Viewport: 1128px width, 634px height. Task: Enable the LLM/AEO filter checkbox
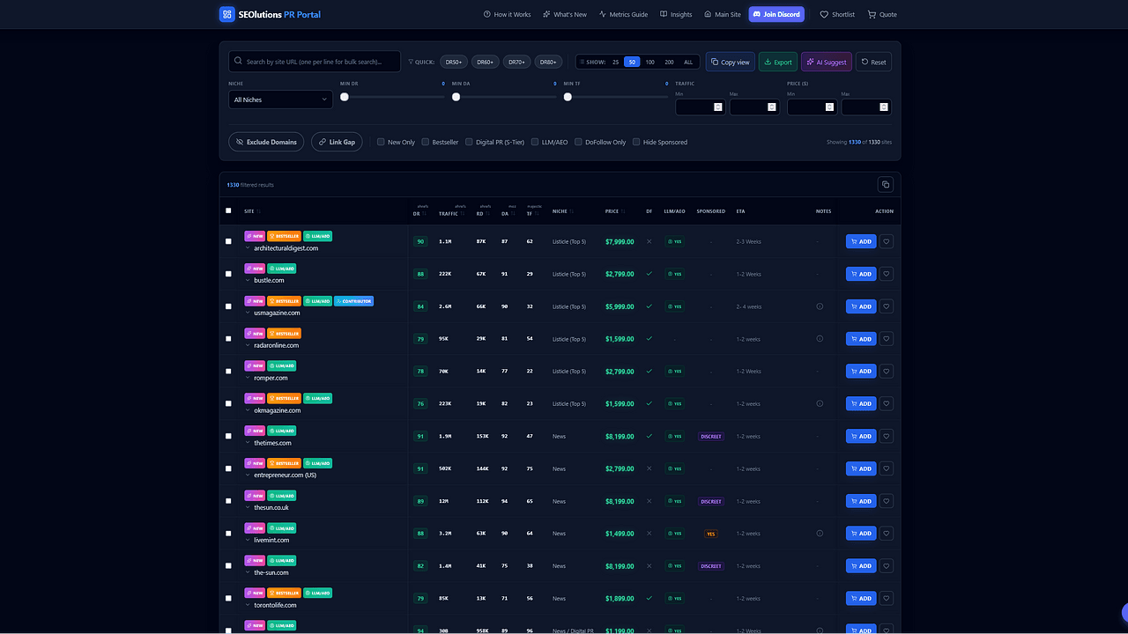click(x=534, y=142)
